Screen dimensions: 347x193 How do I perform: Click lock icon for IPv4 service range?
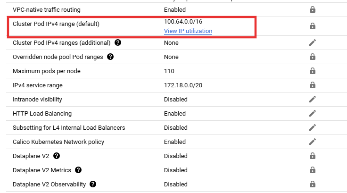click(312, 85)
